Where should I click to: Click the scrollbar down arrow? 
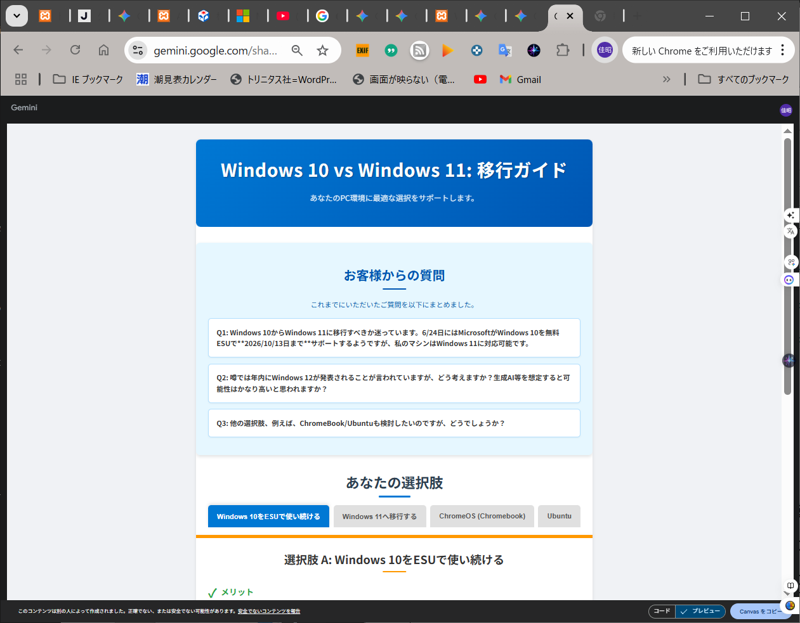point(787,594)
